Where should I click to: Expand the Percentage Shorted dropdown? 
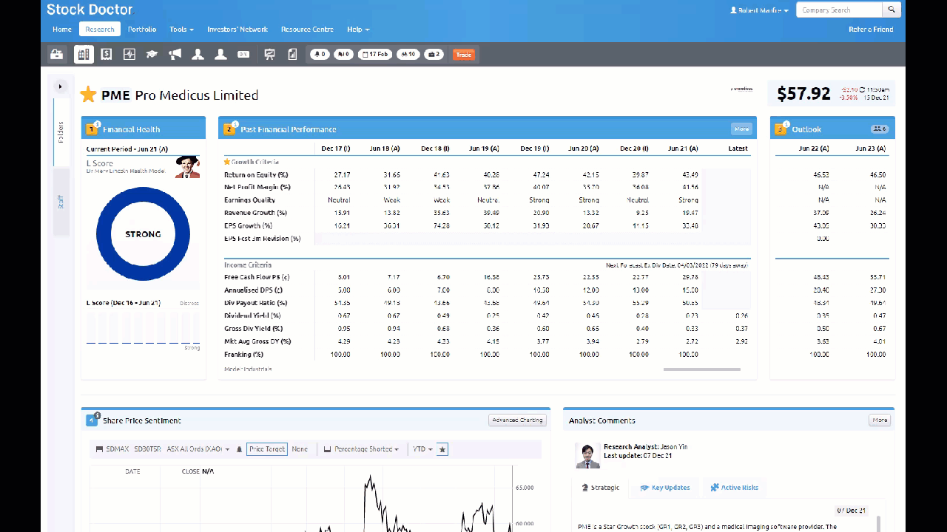362,449
